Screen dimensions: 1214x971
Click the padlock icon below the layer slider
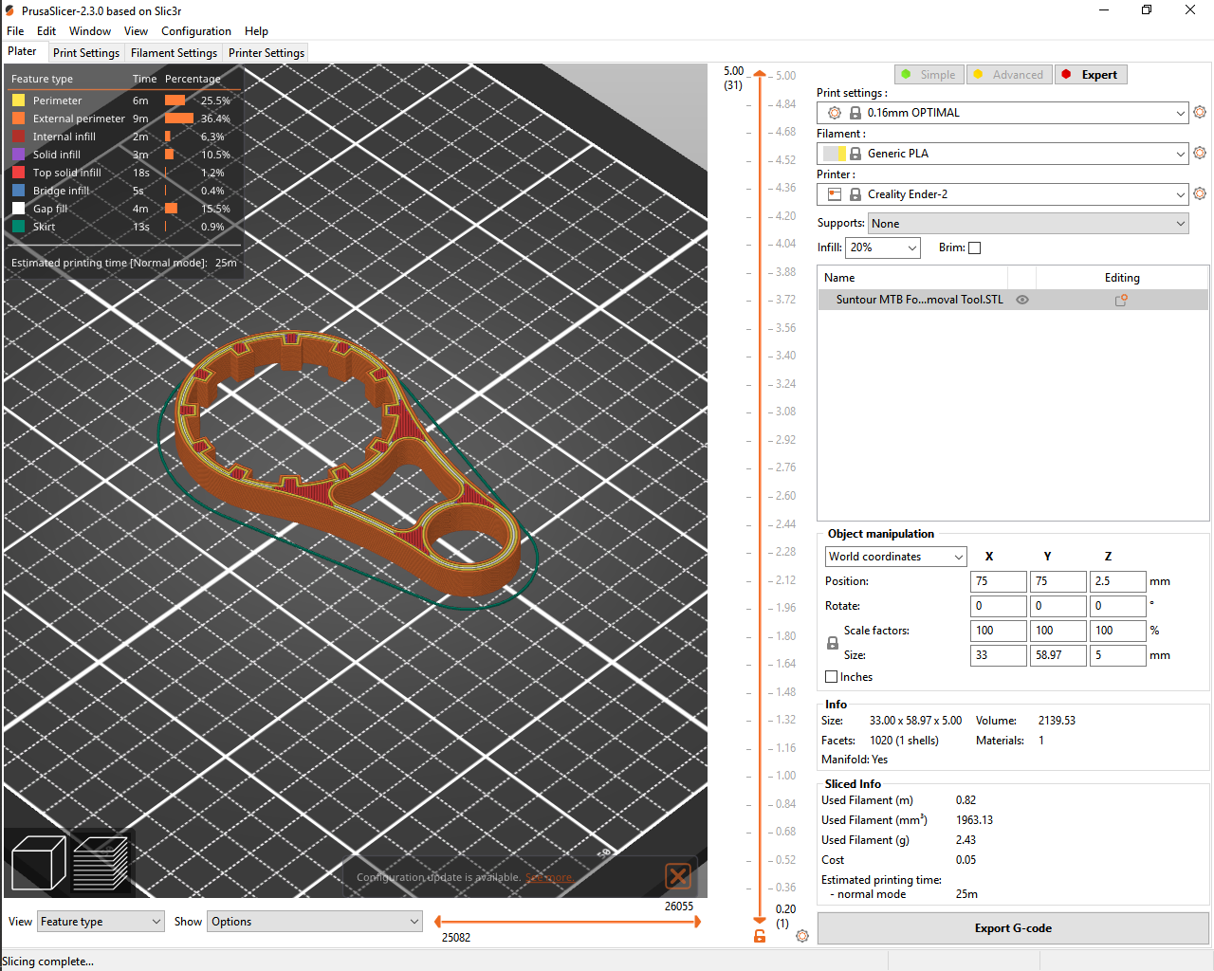pyautogui.click(x=759, y=936)
